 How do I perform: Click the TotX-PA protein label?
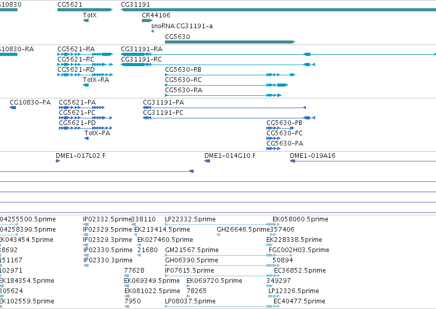97,133
